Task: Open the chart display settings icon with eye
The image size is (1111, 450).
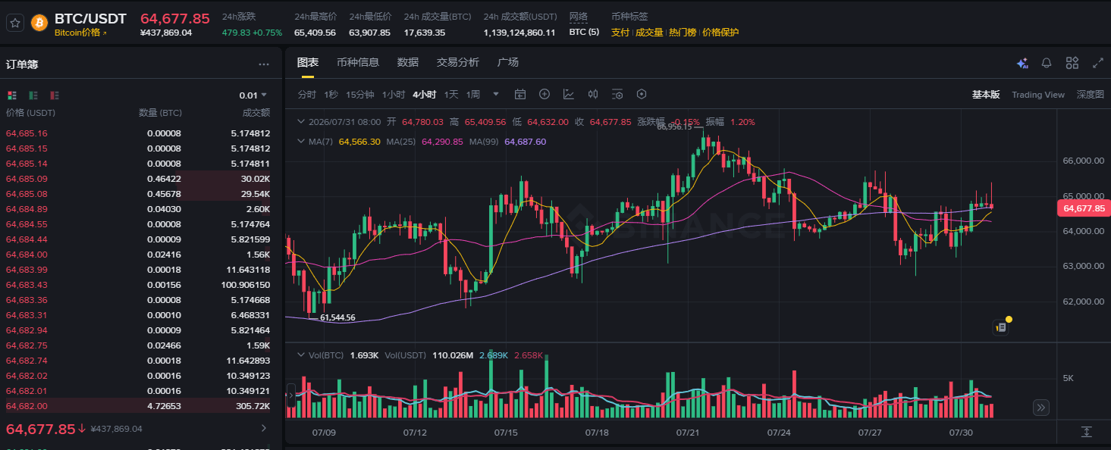Action: tap(617, 95)
